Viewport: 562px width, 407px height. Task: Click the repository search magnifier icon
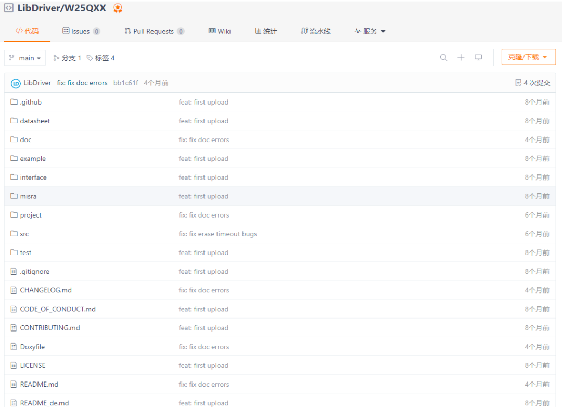click(x=443, y=57)
